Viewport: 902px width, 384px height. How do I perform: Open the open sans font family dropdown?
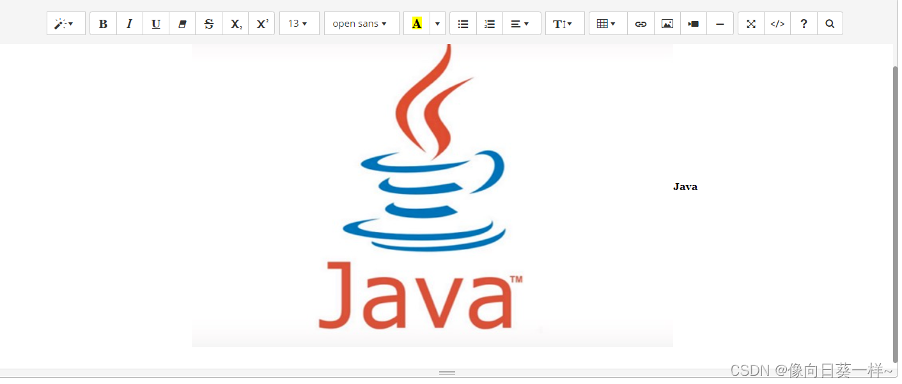pyautogui.click(x=361, y=24)
